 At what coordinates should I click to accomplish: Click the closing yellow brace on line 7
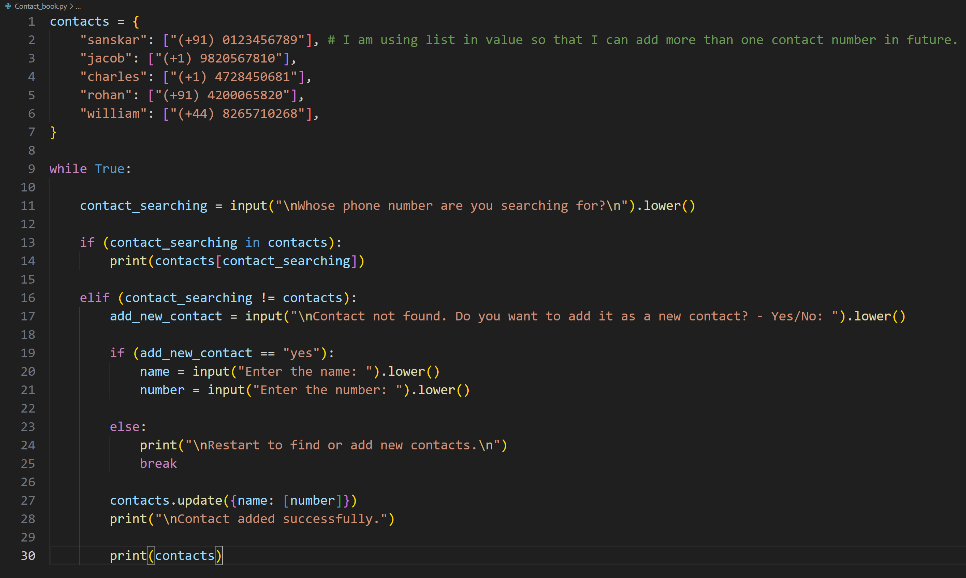(x=54, y=132)
